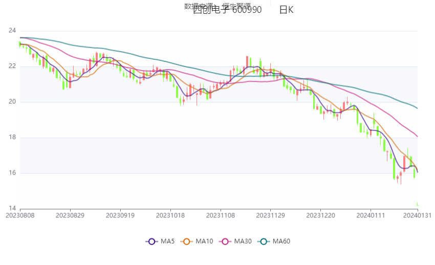The height and width of the screenshot is (265, 435).
Task: Select the 日K period label
Action: (286, 10)
